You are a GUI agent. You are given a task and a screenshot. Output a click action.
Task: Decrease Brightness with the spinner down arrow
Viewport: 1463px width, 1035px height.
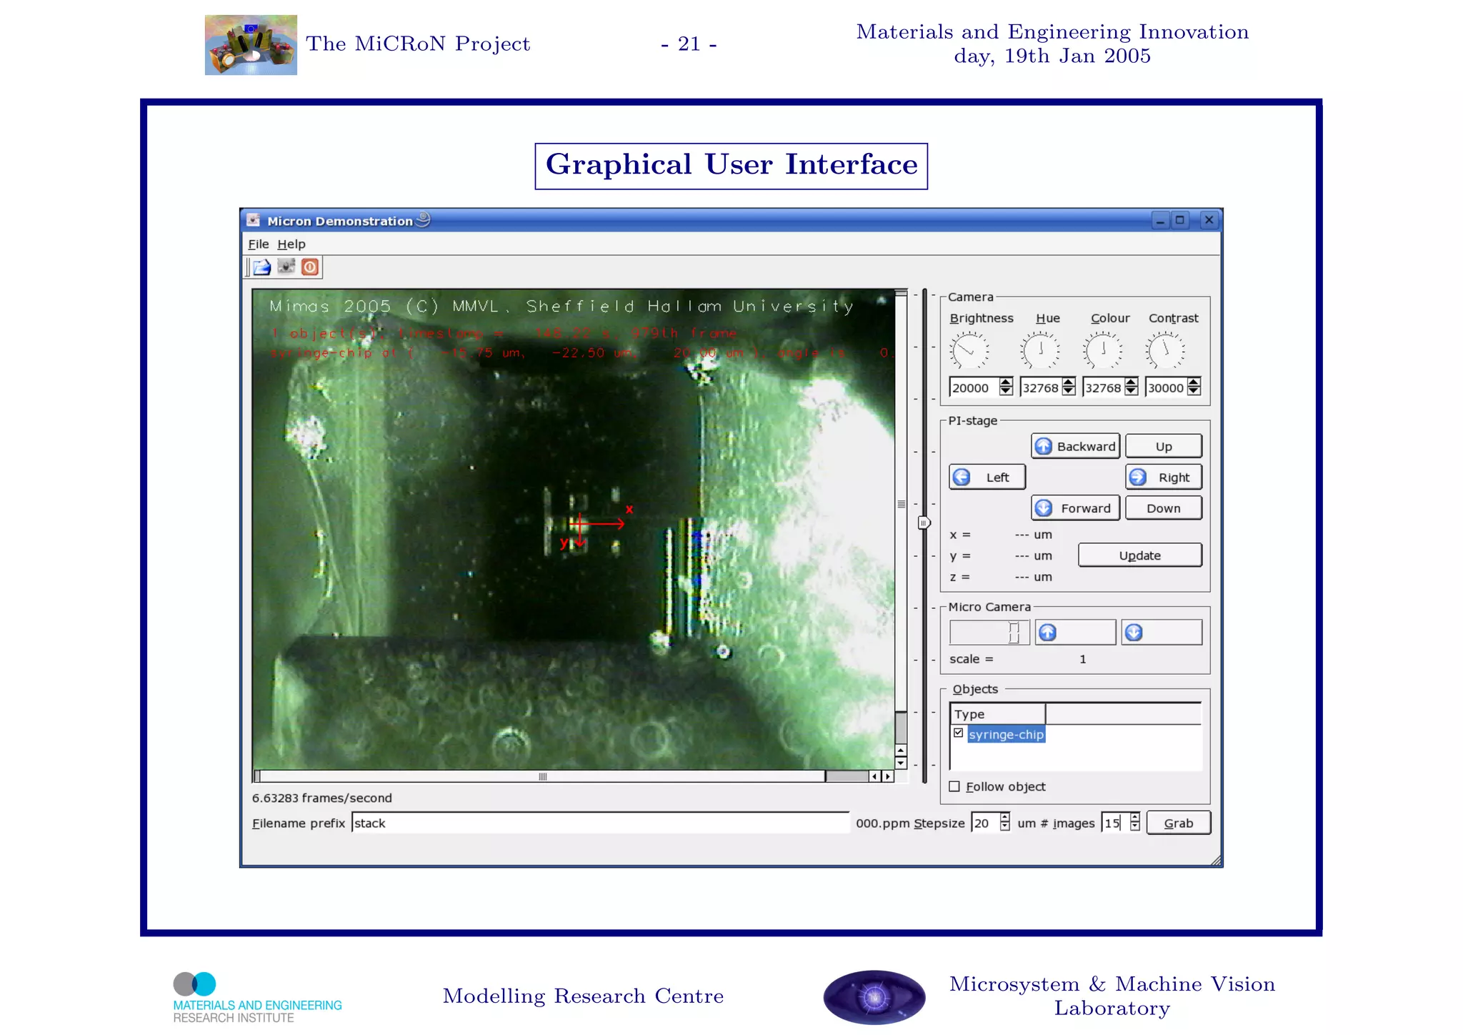(x=1006, y=392)
